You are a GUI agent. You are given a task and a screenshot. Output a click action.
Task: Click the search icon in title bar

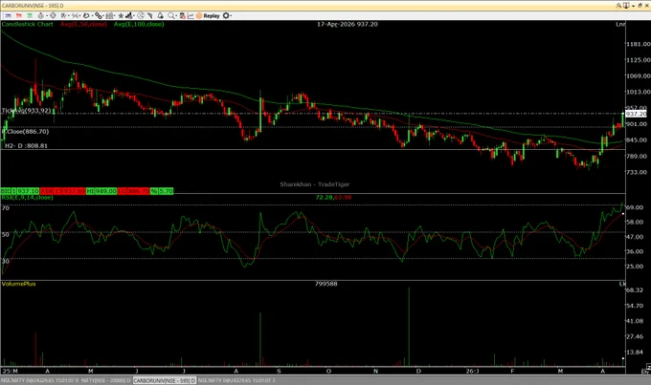618,6
